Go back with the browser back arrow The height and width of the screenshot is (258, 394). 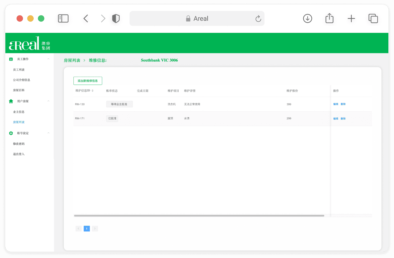pyautogui.click(x=86, y=18)
